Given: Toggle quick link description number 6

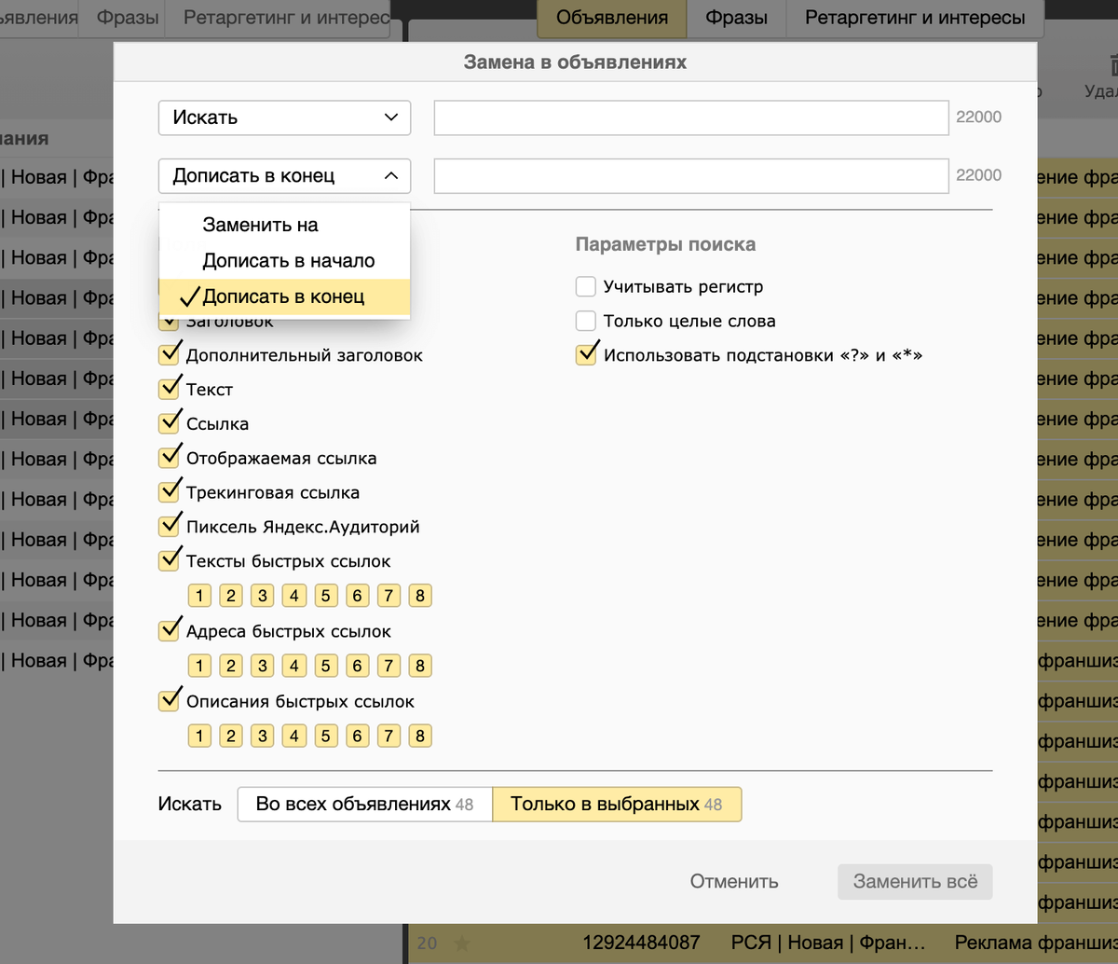Looking at the screenshot, I should tap(357, 736).
